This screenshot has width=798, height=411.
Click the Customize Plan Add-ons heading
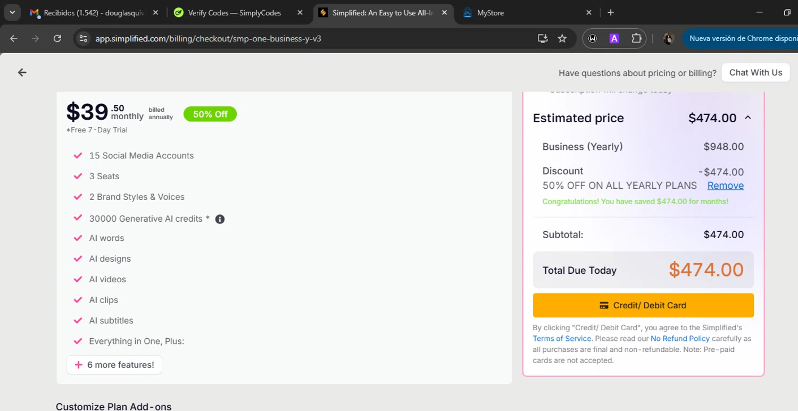[114, 407]
